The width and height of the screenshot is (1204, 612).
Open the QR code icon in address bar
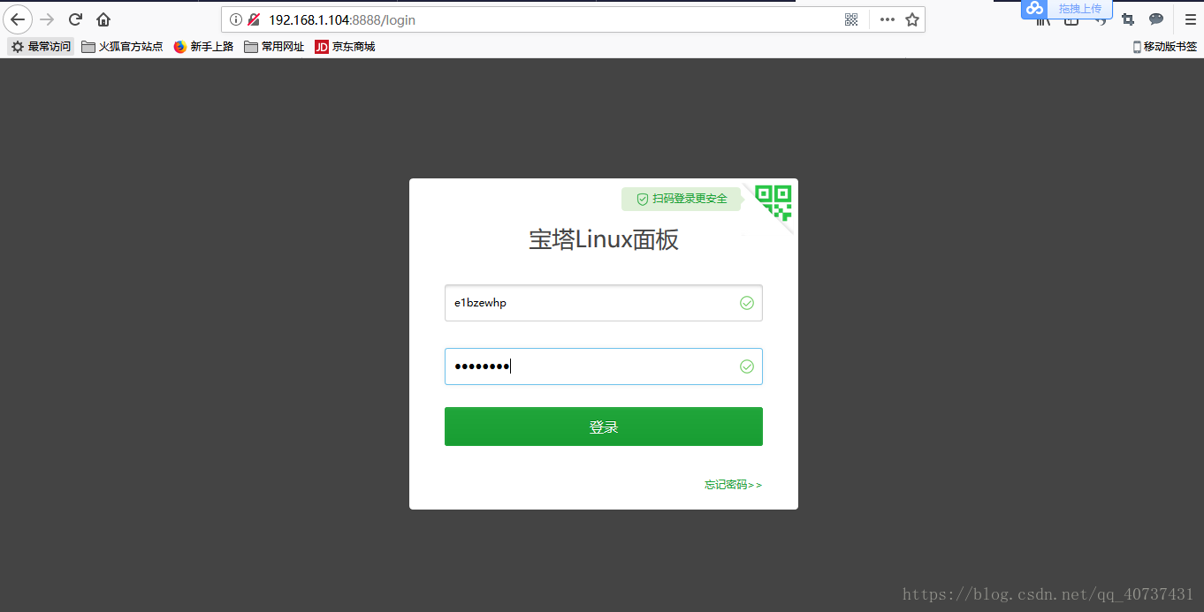[851, 19]
